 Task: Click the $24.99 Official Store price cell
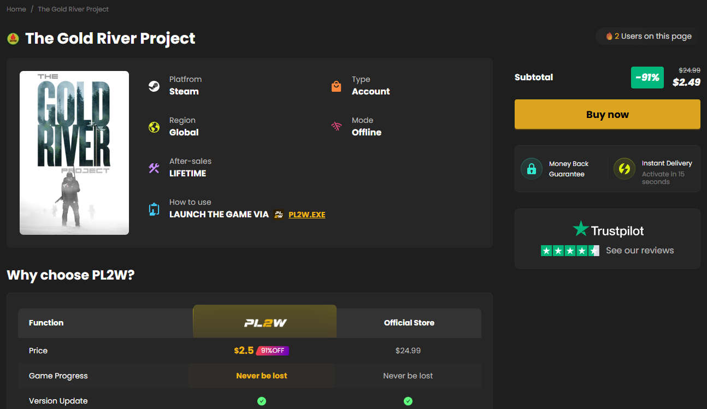tap(408, 351)
